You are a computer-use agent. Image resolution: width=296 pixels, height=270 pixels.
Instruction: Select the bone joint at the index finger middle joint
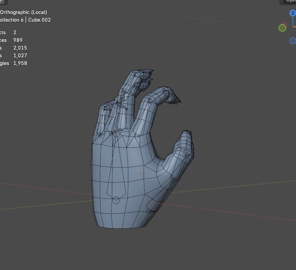pyautogui.click(x=150, y=101)
